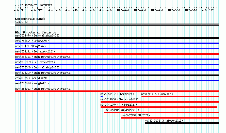
Task: Click ruler position 48657520
Action: [208, 10]
